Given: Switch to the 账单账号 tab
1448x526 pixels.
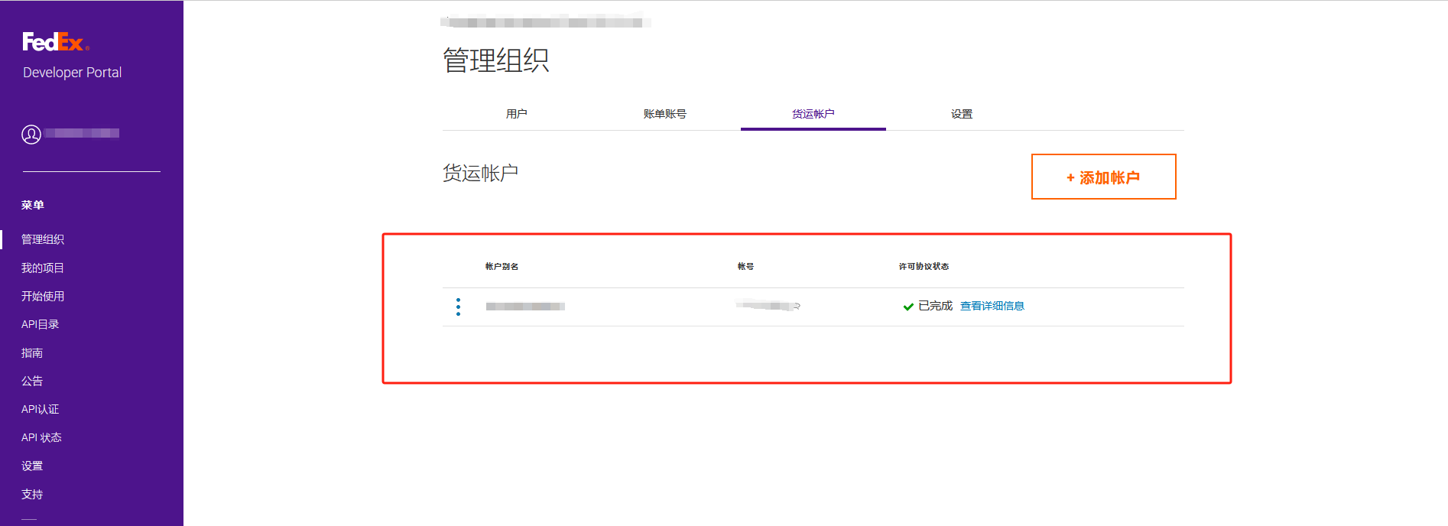Looking at the screenshot, I should click(x=664, y=114).
